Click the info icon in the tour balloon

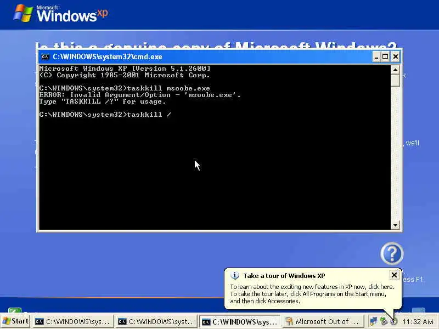tap(235, 276)
